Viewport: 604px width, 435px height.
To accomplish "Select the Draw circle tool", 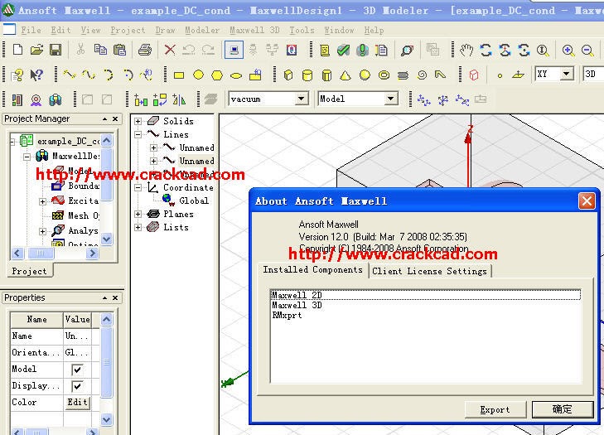I will pyautogui.click(x=198, y=75).
